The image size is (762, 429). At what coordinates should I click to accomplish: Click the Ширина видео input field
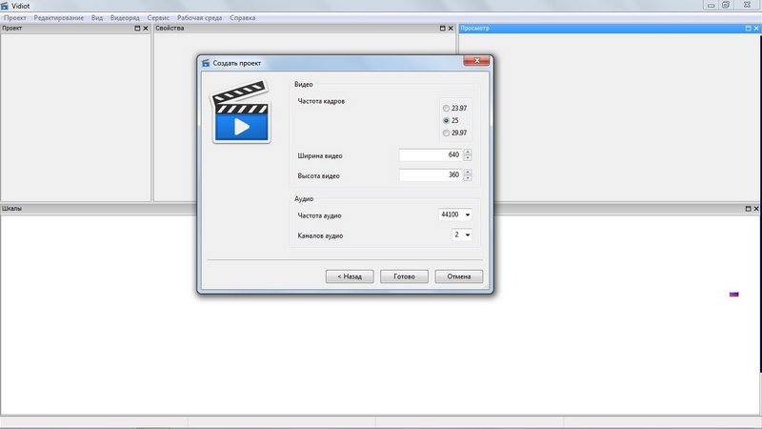(430, 155)
